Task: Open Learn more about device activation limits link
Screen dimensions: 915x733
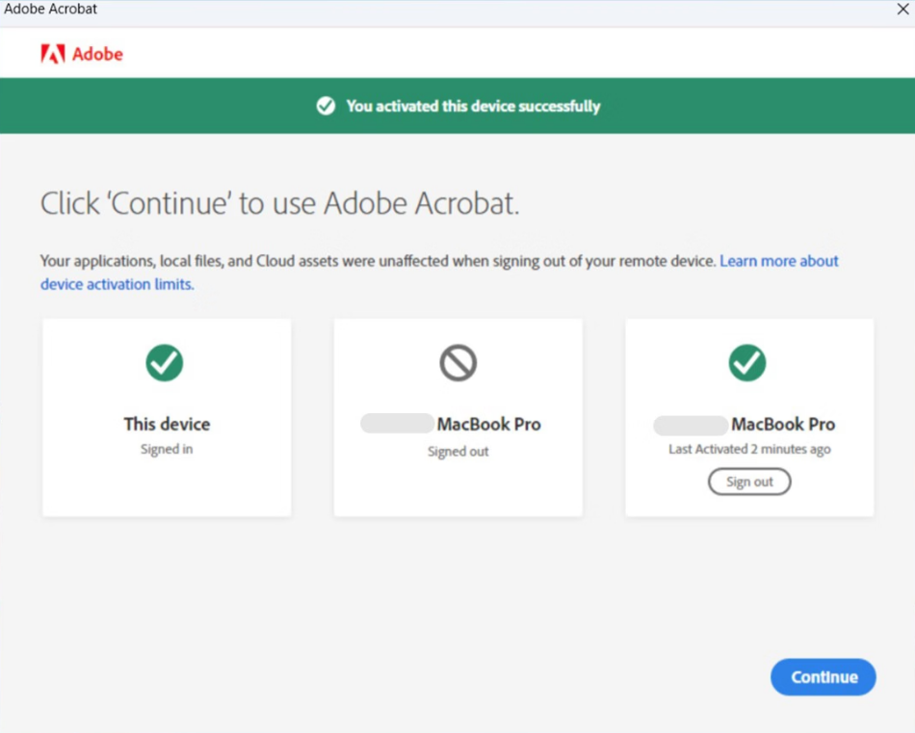Action: 439,273
